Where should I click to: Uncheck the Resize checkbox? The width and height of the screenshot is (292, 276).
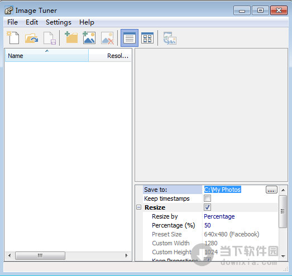pyautogui.click(x=207, y=207)
